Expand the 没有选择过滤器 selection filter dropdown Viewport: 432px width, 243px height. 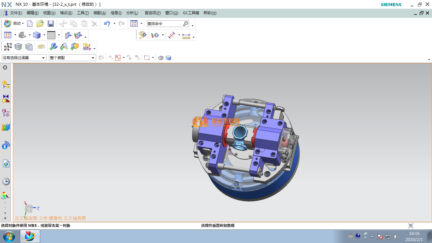click(43, 58)
